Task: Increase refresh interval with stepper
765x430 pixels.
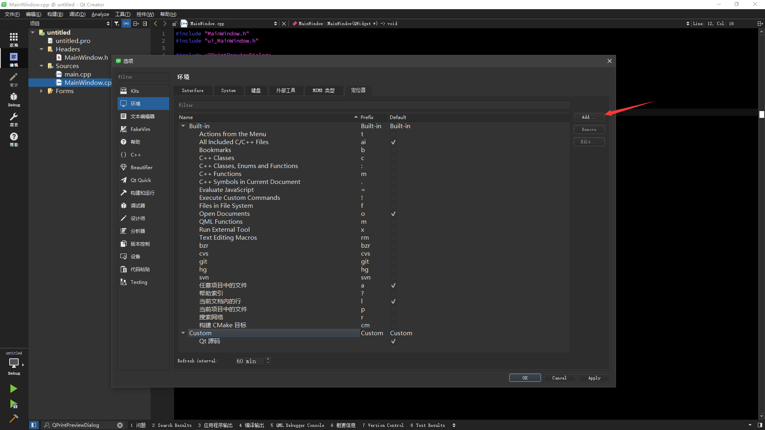Action: click(x=268, y=359)
